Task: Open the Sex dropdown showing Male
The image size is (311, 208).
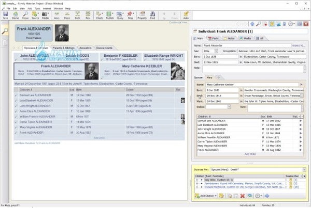Action: pos(216,51)
